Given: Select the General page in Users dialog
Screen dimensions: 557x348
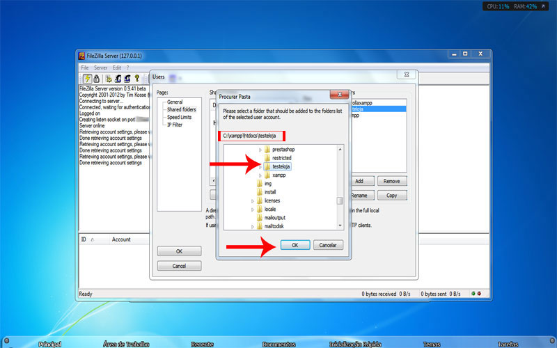Looking at the screenshot, I should pyautogui.click(x=175, y=102).
